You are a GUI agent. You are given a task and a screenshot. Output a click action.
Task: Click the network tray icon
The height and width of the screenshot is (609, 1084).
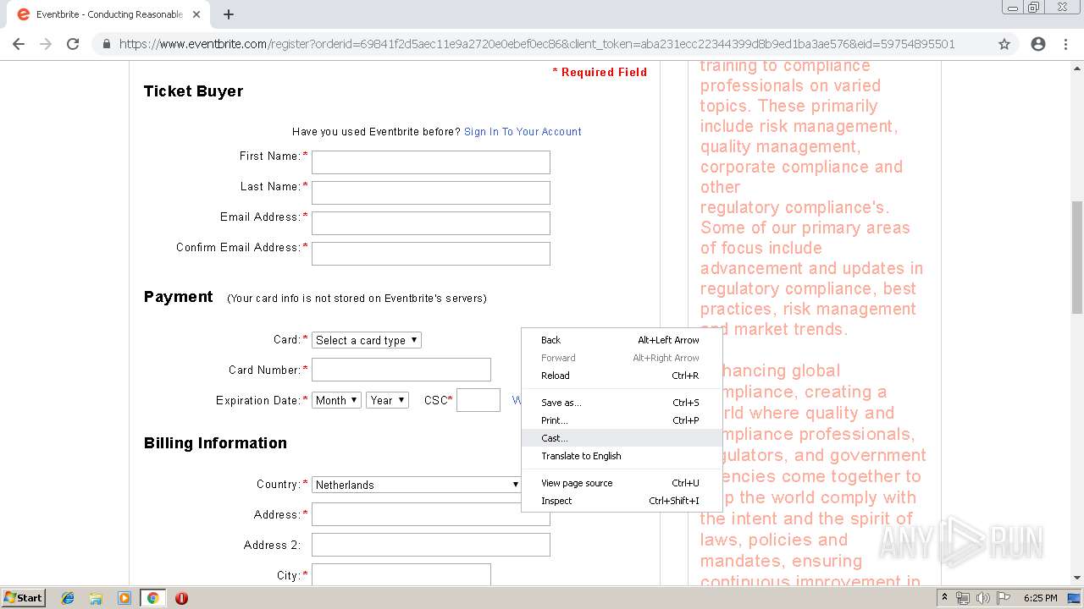tap(963, 598)
